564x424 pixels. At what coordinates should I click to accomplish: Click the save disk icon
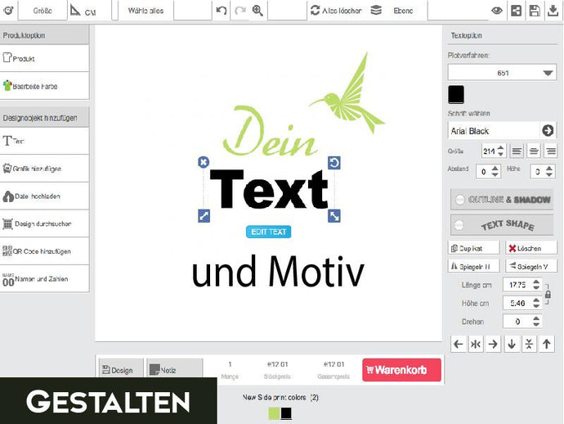coord(535,11)
